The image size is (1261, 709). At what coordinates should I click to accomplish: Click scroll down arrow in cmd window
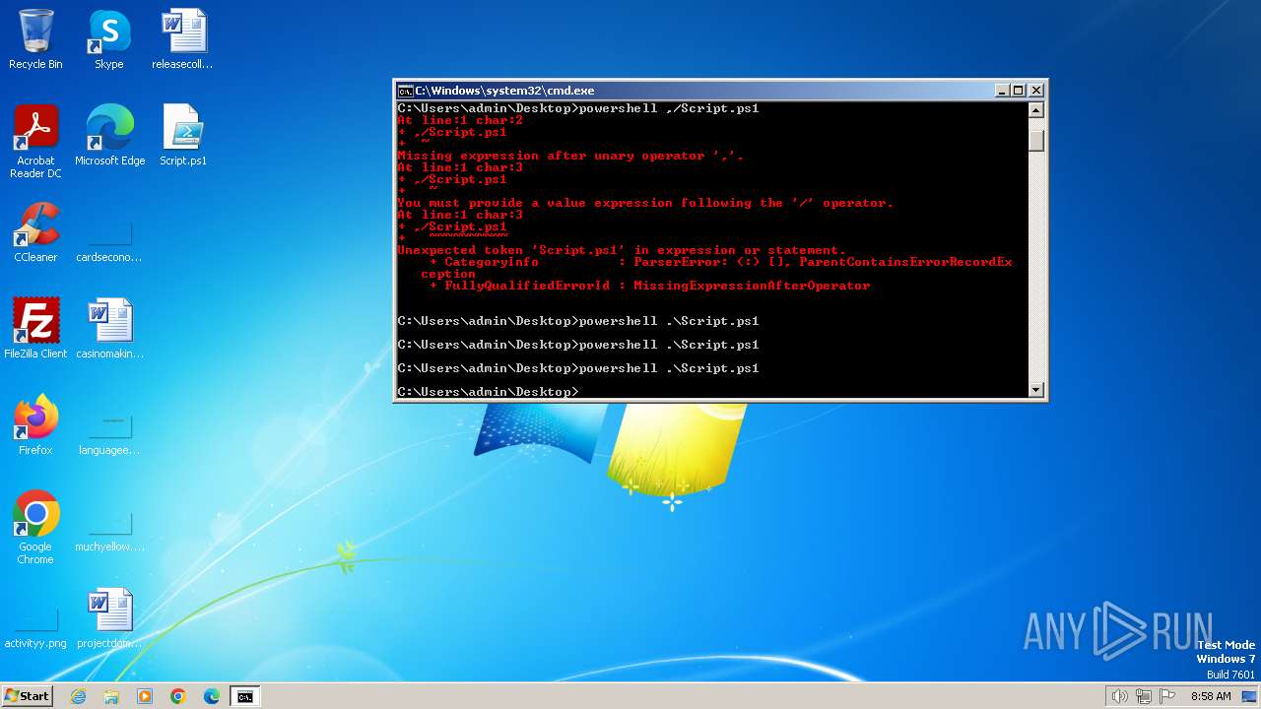coord(1035,390)
